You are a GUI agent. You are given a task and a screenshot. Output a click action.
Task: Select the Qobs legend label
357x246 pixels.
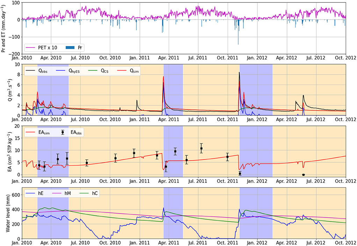pyautogui.click(x=43, y=71)
